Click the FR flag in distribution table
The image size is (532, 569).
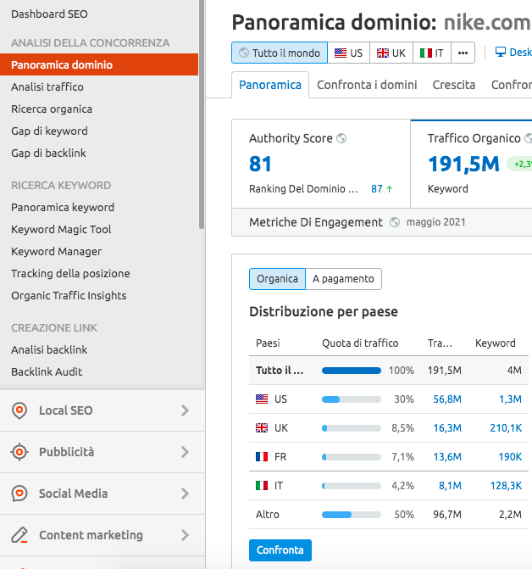click(262, 456)
